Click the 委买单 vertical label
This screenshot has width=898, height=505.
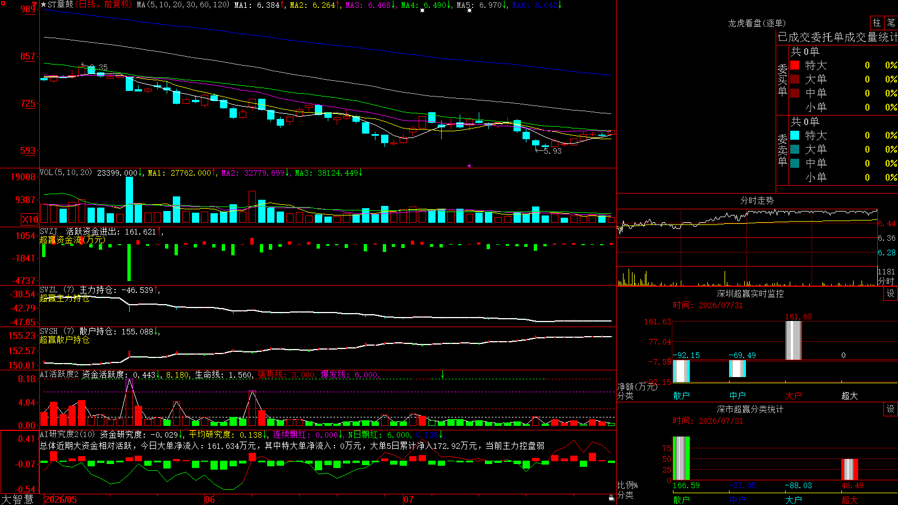pyautogui.click(x=782, y=80)
